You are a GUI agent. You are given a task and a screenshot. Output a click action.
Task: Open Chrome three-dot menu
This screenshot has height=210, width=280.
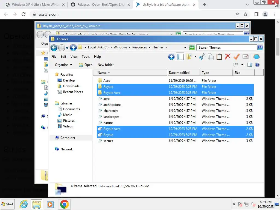click(x=274, y=14)
